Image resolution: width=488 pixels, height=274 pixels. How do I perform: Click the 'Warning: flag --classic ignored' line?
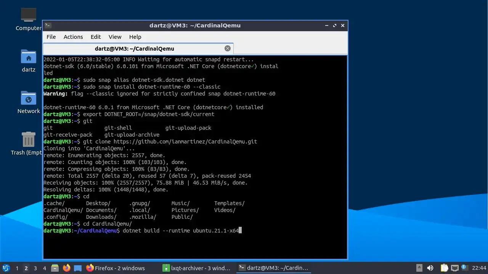(x=159, y=94)
